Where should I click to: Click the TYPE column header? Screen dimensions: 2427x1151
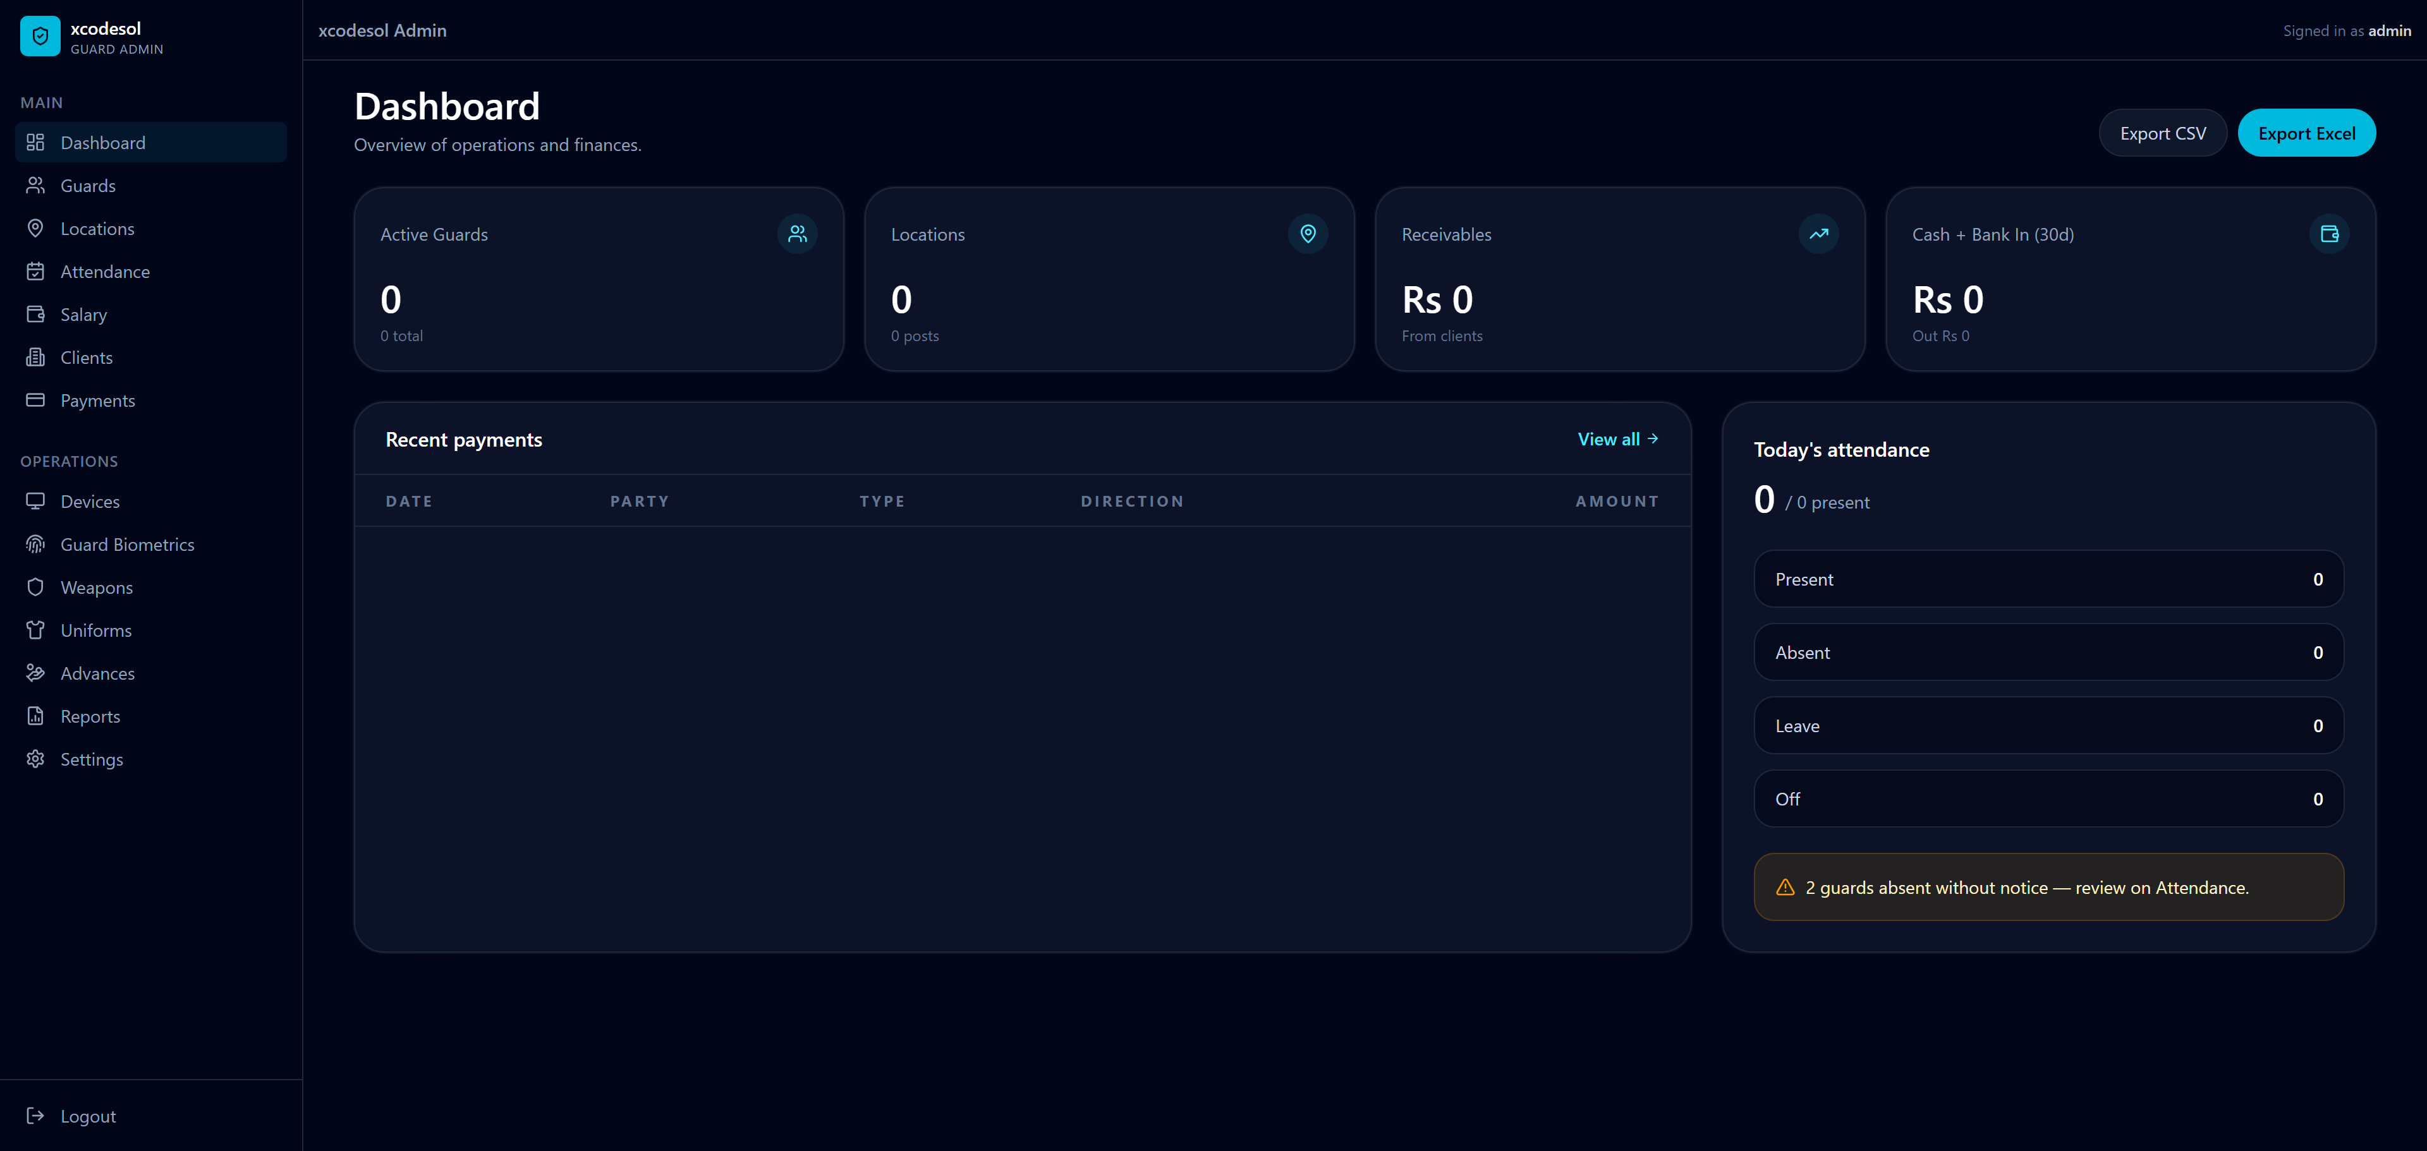point(882,501)
